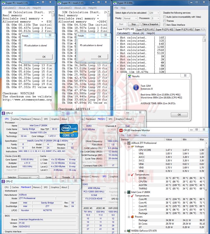Viewport: 210px width, 234px height.
Task: Collapse the mainboard Temperatures node
Action: [129, 175]
